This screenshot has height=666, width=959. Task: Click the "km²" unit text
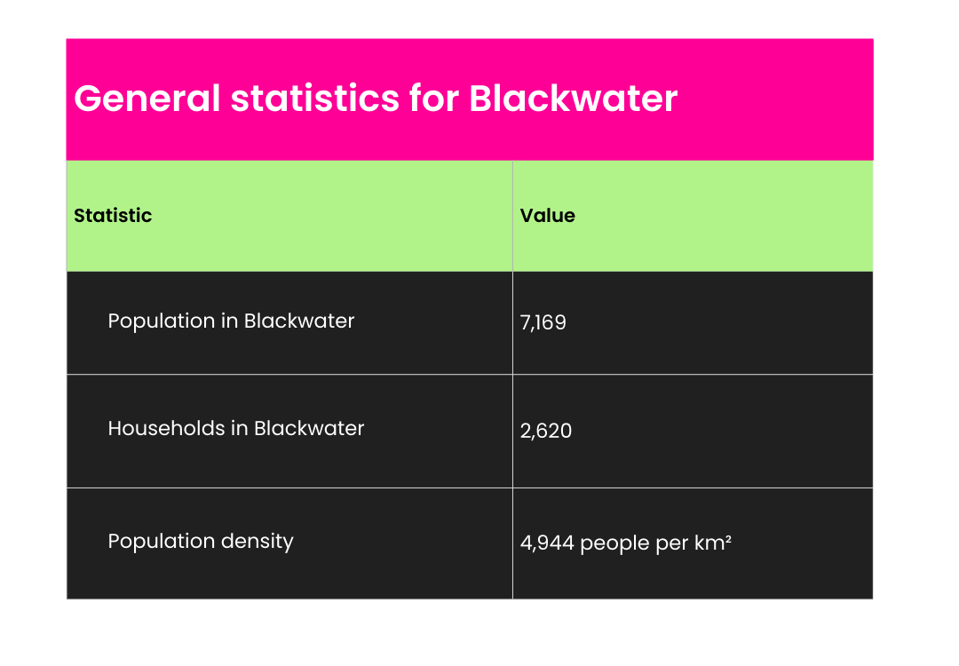[x=713, y=543]
